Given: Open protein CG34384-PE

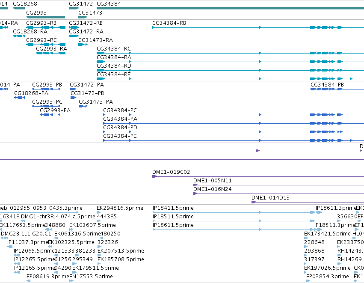Looking at the screenshot, I should pos(120,137).
